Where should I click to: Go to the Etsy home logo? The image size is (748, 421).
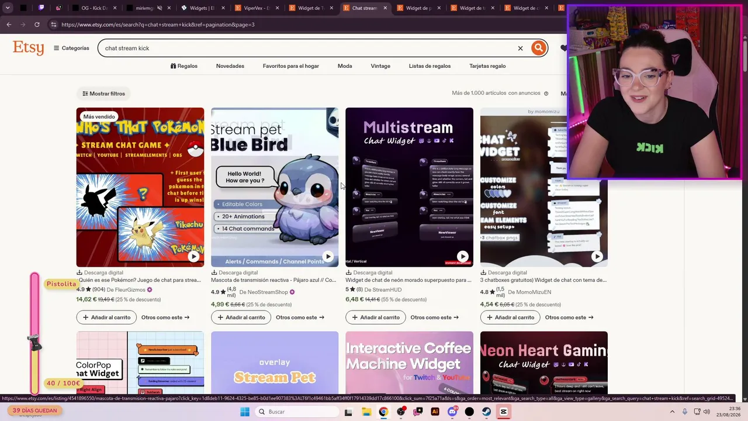coord(29,48)
